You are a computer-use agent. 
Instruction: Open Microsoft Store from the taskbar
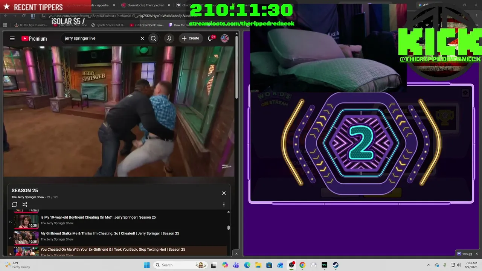point(269,265)
